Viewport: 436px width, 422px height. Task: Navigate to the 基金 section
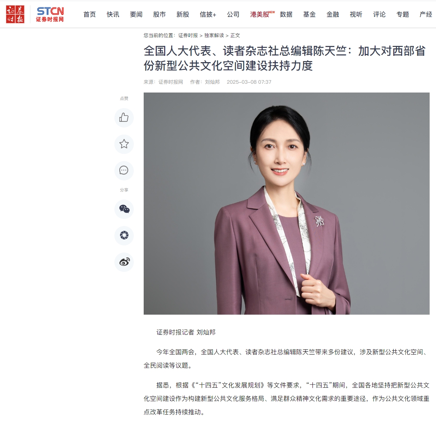coord(309,14)
